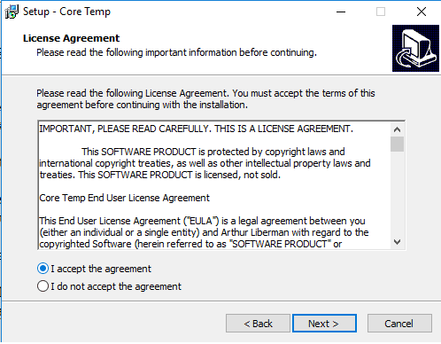
Task: Click the installer computer graphic in header
Action: click(415, 48)
